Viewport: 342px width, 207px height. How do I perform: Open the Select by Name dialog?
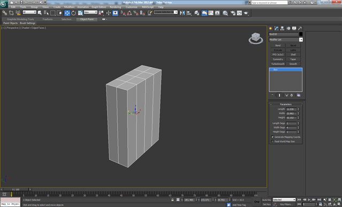coord(46,13)
